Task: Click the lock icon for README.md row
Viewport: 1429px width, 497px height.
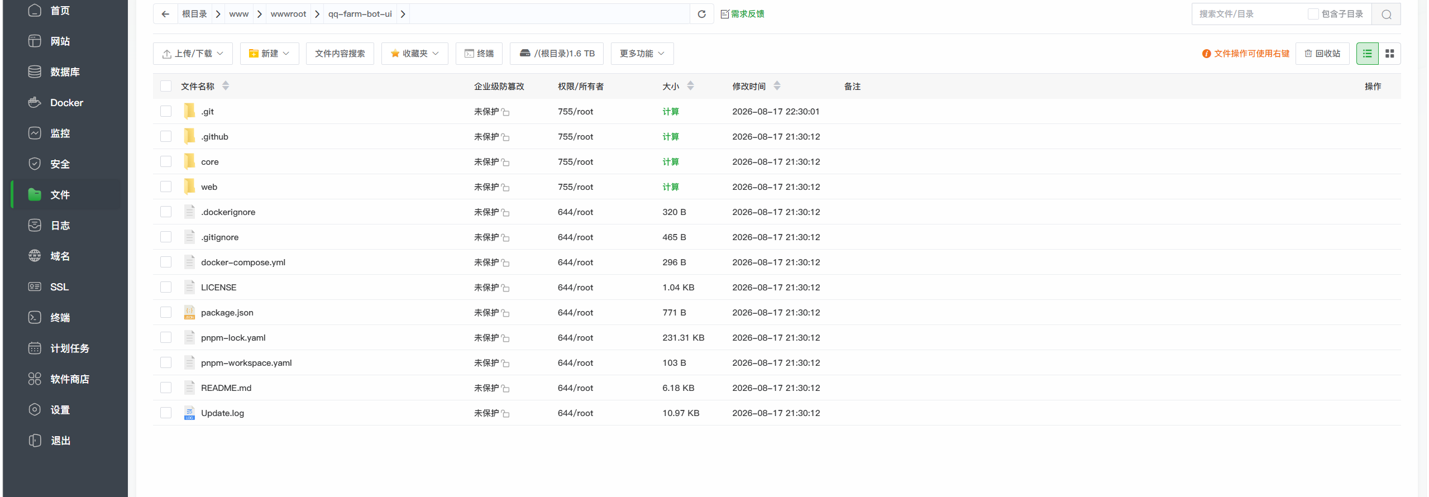Action: coord(505,389)
